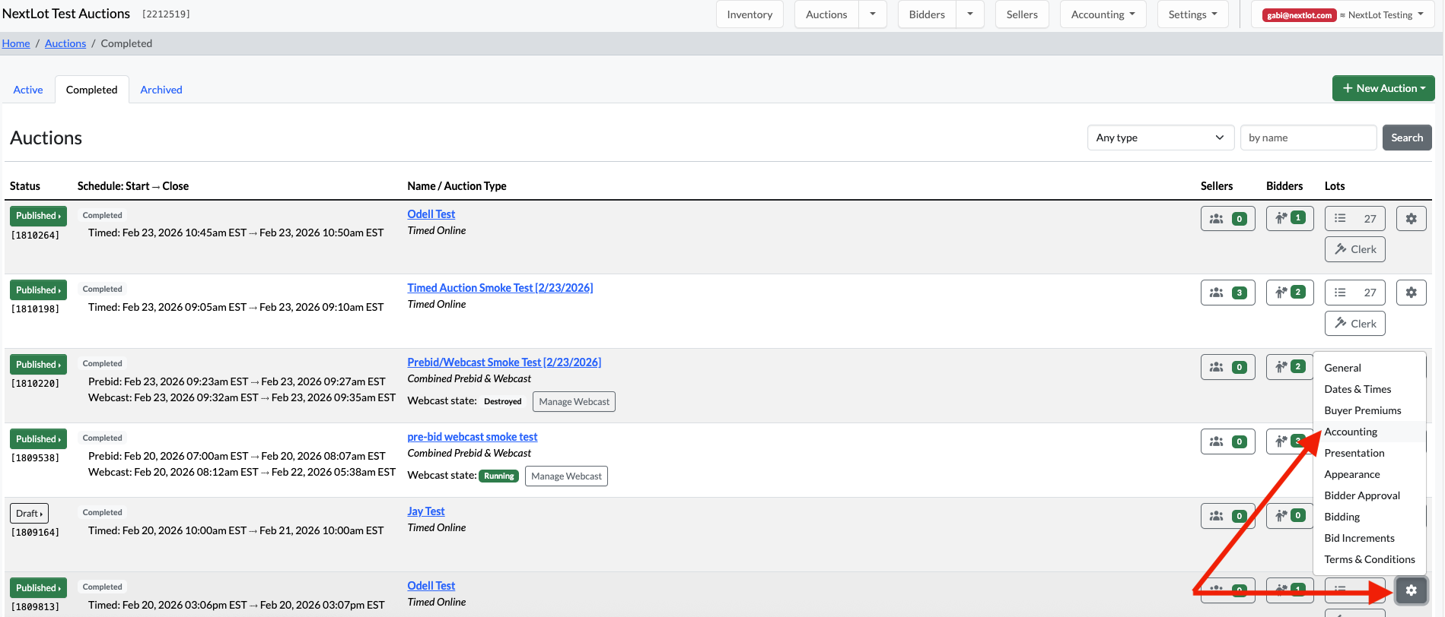Viewport: 1445px width, 617px height.
Task: Expand Published status of auction [1810198]
Action: (x=38, y=290)
